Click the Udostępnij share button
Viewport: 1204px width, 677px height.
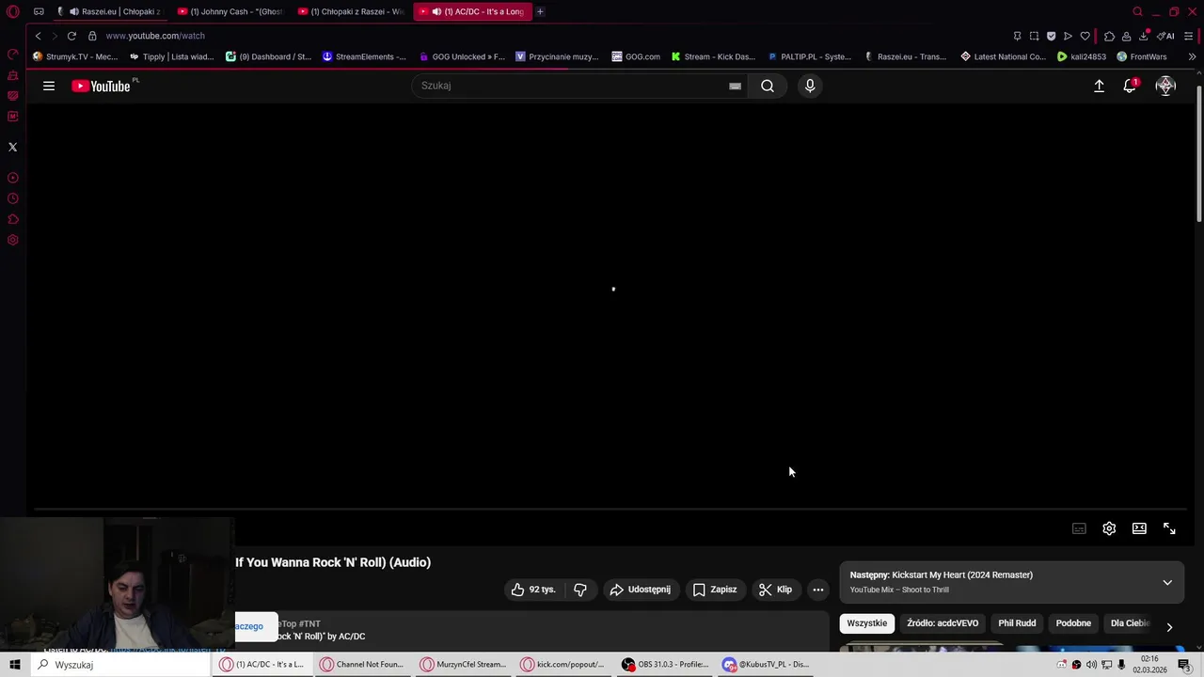(x=641, y=590)
